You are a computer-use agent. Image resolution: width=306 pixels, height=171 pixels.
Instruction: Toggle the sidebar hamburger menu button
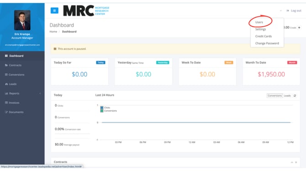point(54,10)
